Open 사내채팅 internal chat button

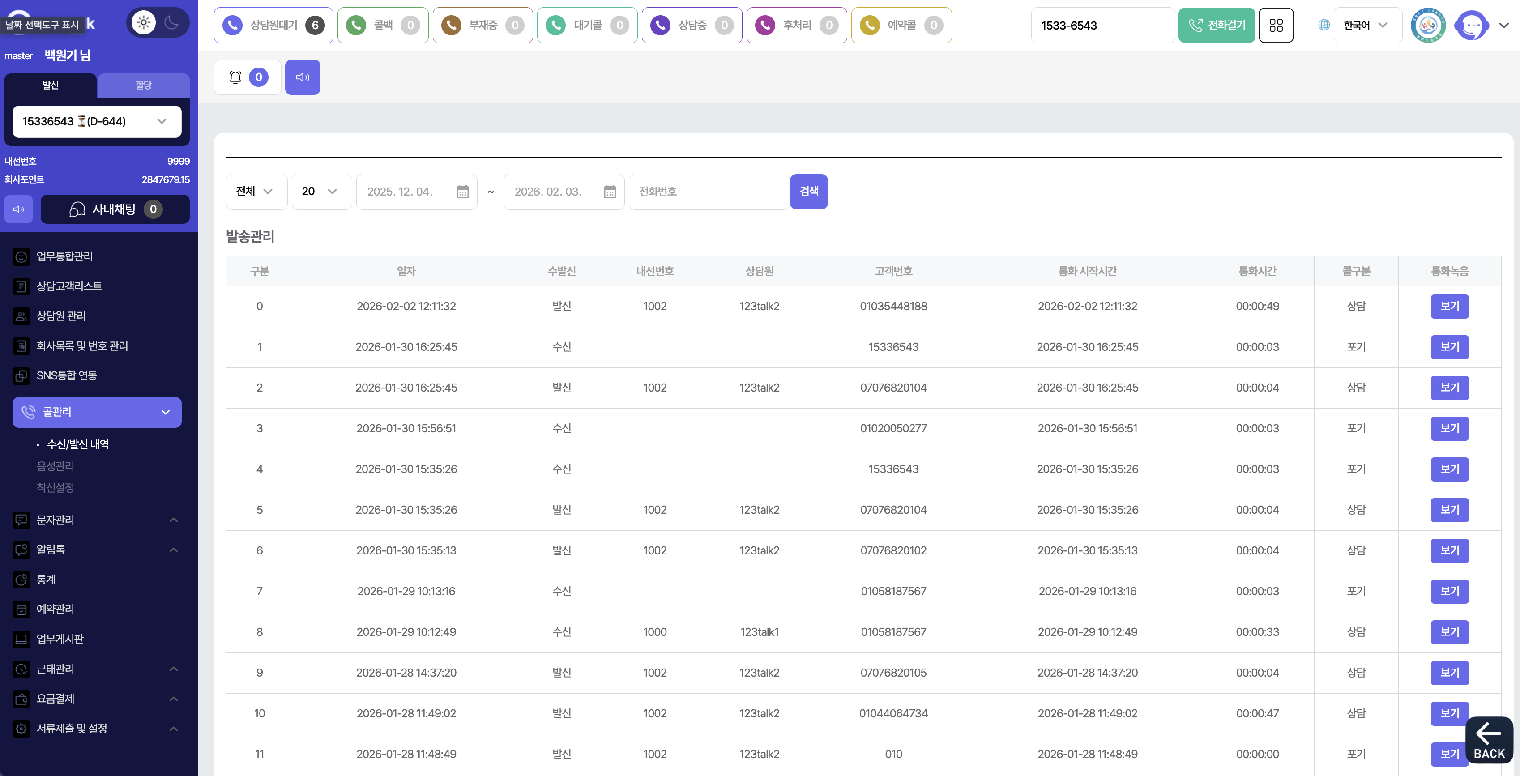pyautogui.click(x=115, y=209)
